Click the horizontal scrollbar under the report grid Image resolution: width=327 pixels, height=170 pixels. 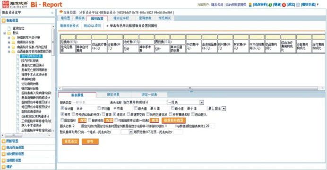pos(190,88)
